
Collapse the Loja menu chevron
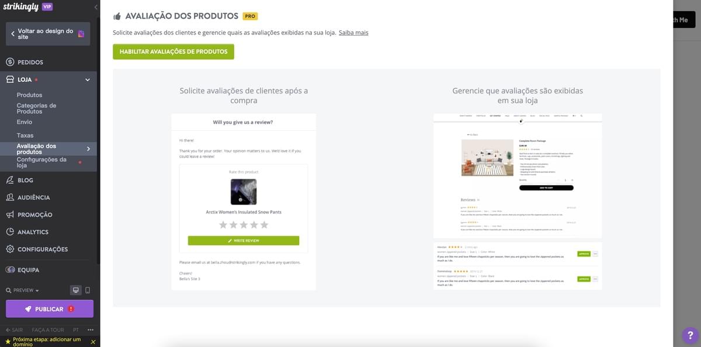click(x=88, y=79)
